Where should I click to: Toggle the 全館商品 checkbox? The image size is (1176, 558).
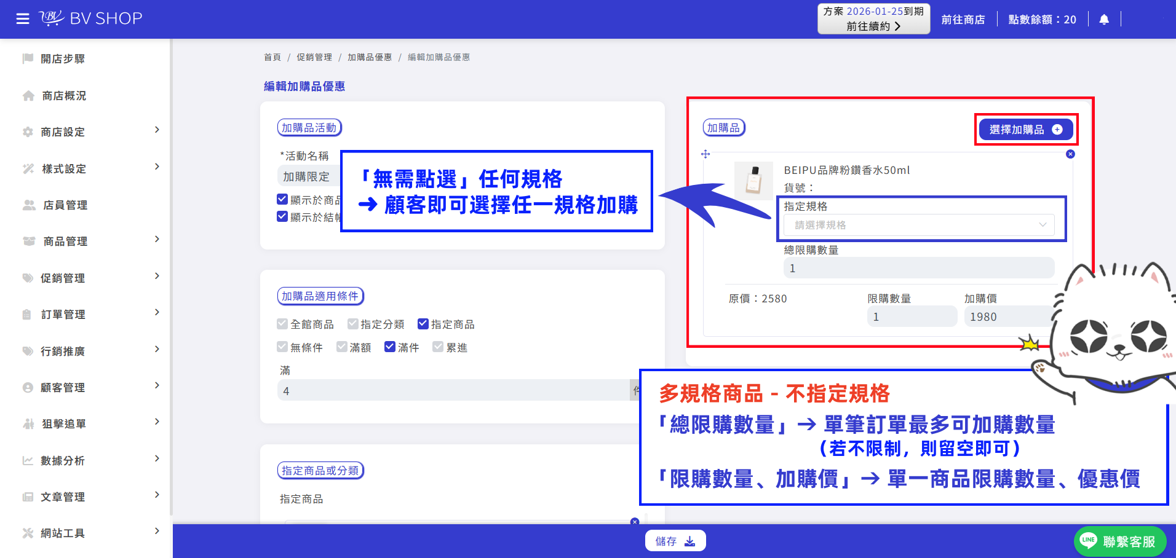pyautogui.click(x=282, y=324)
